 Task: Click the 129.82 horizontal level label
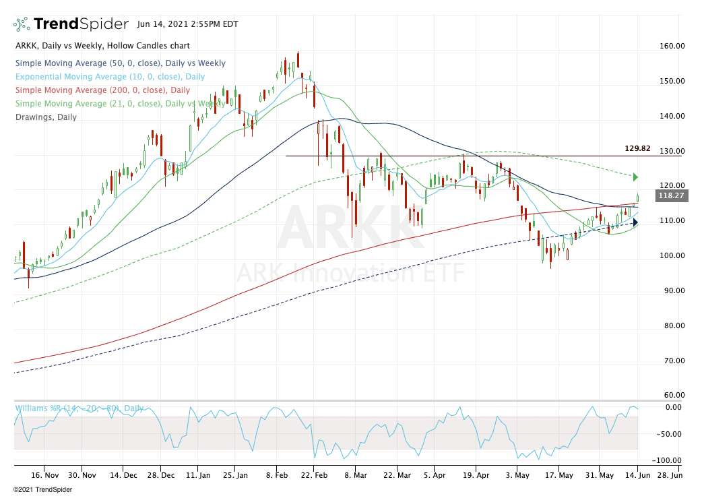point(637,148)
